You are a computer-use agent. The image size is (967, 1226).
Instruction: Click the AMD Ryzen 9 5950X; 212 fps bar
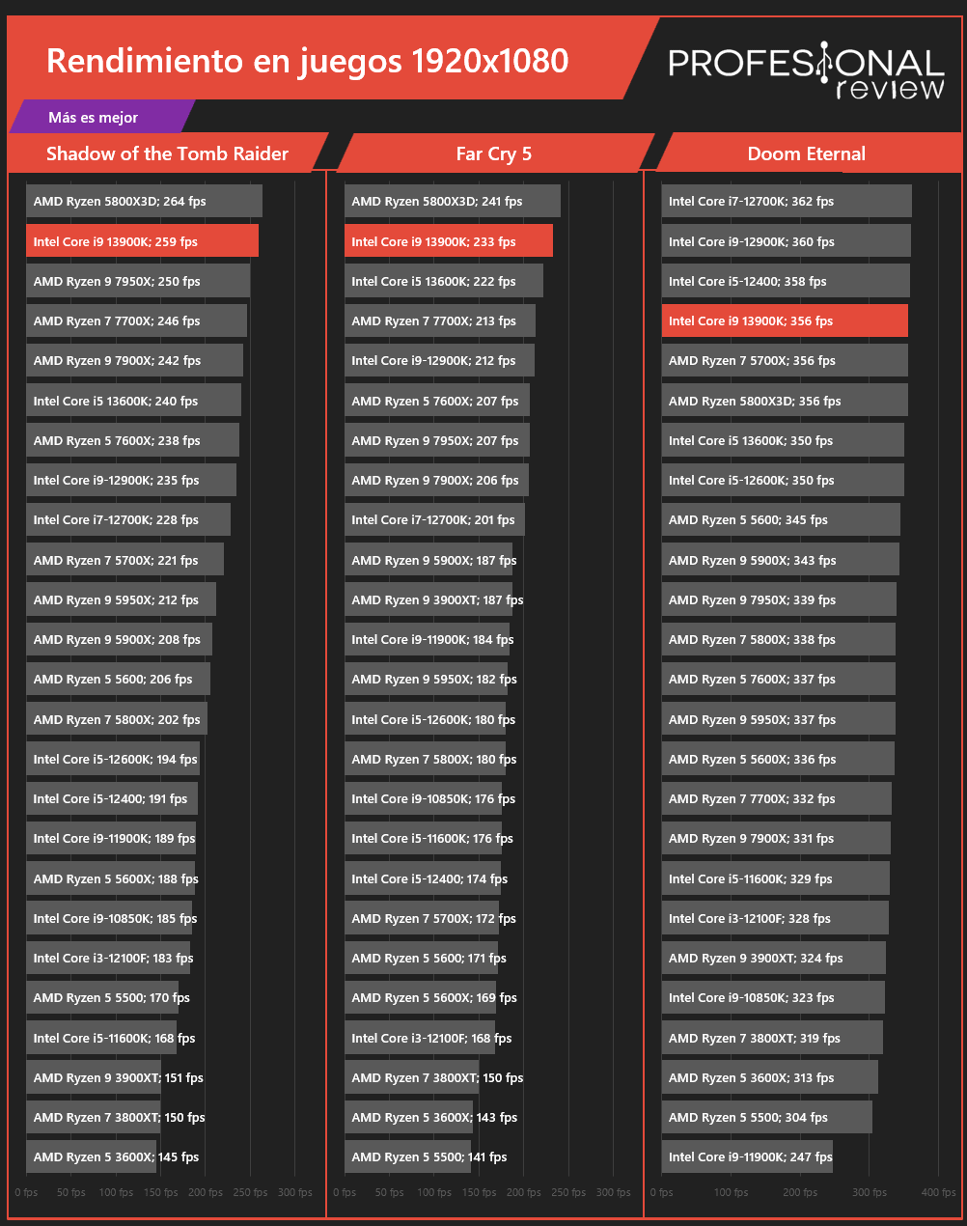[x=121, y=599]
